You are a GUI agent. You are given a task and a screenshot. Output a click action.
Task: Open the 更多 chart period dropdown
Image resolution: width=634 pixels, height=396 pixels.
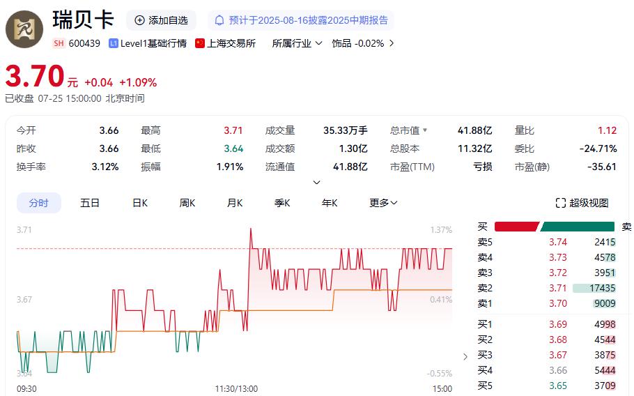(383, 203)
